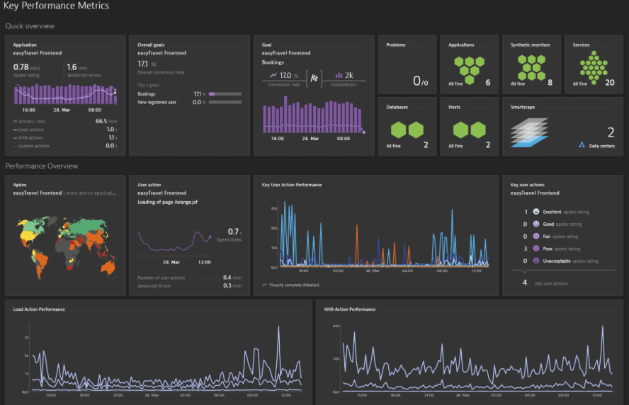Click the 1.6 JavaScript errors value
Screen dimensions: 629x405
(72, 67)
